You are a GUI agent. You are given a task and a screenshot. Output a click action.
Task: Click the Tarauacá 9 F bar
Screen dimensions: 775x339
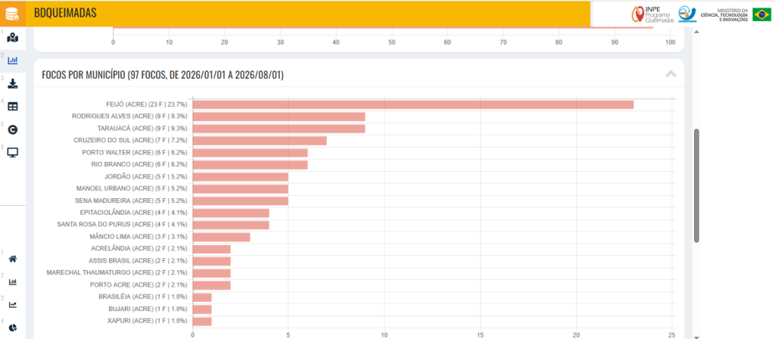click(279, 129)
